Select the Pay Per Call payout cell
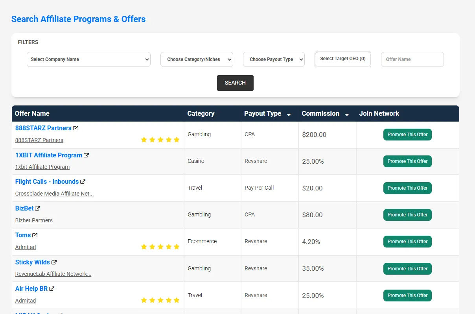Viewport: 475px width, 314px height. 270,188
